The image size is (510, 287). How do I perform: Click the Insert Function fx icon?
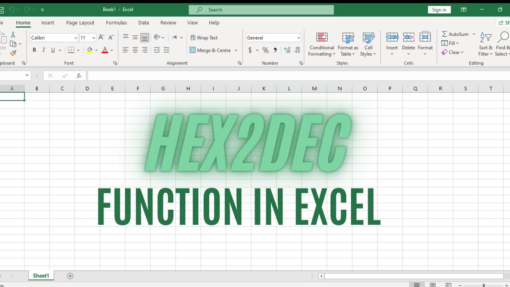[79, 76]
